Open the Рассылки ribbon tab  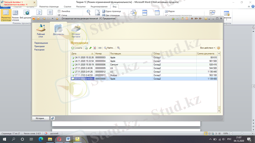point(81,7)
